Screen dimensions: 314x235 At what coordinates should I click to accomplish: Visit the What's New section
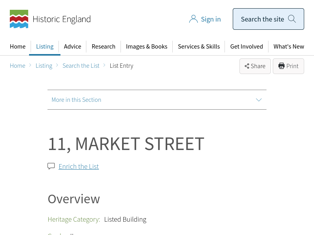tap(288, 47)
